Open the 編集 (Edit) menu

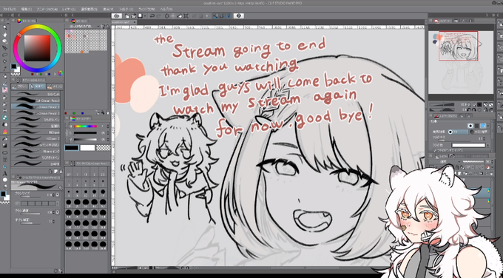27,9
